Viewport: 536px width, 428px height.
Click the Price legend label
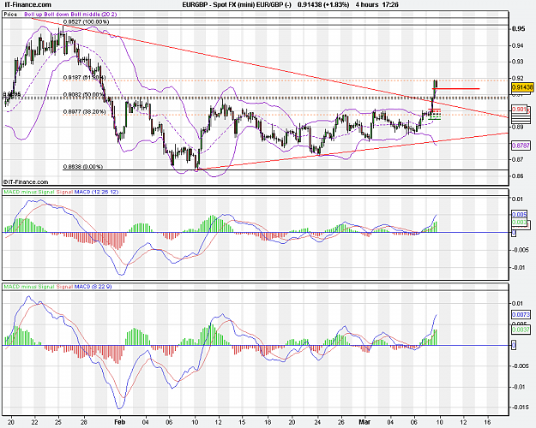[x=10, y=15]
